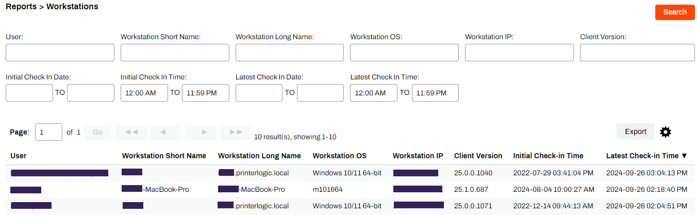Click the orange Search button
This screenshot has height=215, width=697.
point(675,12)
